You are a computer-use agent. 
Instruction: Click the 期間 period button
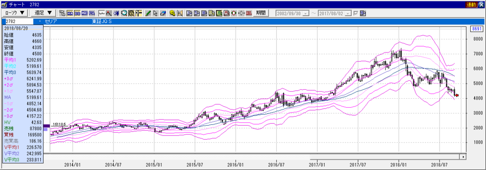[x=261, y=13]
